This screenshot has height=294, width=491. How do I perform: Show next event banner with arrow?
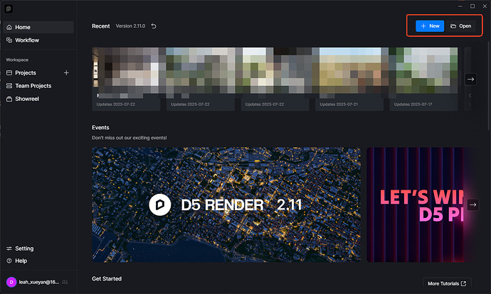pyautogui.click(x=472, y=205)
